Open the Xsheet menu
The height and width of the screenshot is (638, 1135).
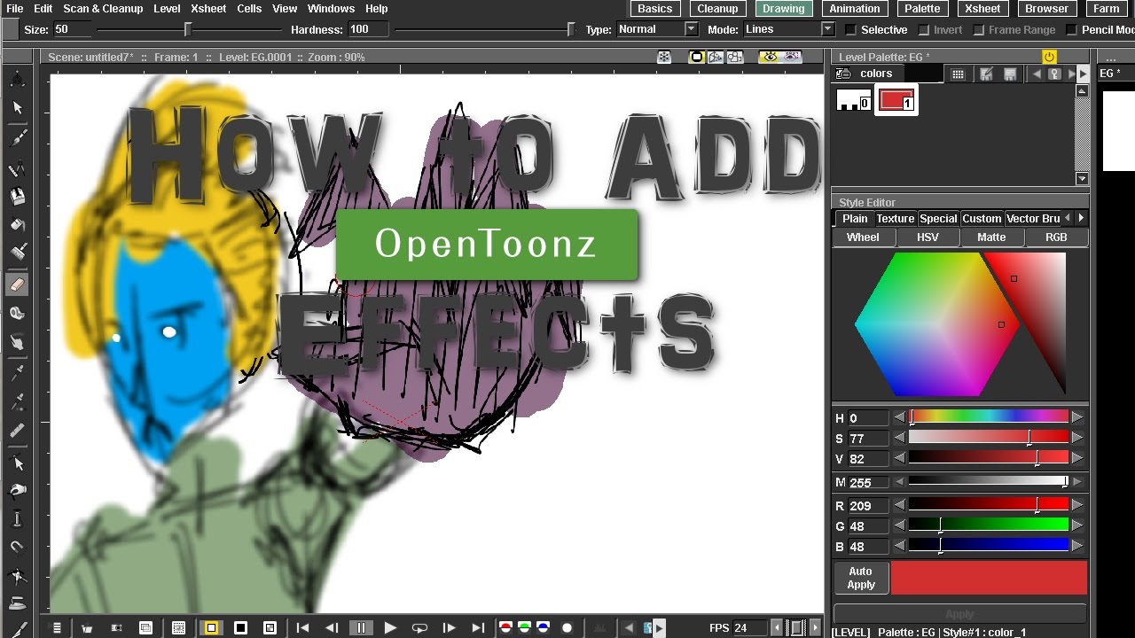(x=208, y=8)
